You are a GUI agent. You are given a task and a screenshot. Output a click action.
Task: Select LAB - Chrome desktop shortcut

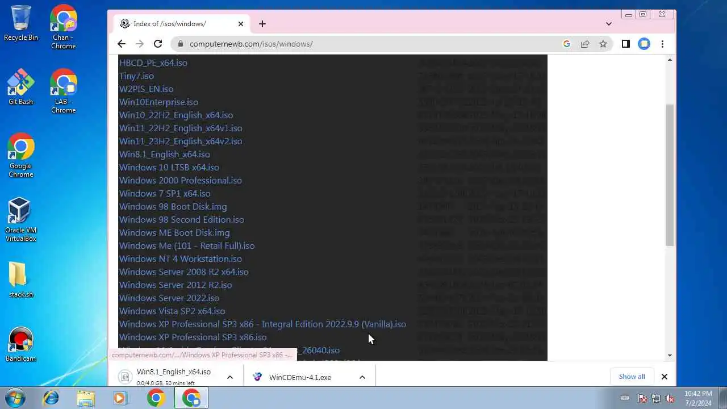63,91
